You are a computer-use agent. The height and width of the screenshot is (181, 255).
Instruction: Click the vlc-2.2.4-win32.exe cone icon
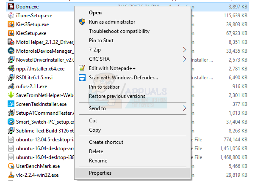pyautogui.click(x=11, y=175)
